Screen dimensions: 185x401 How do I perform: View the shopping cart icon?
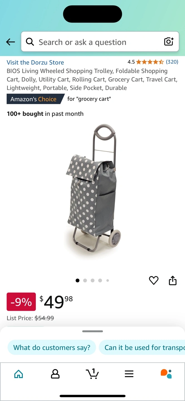pos(92,374)
